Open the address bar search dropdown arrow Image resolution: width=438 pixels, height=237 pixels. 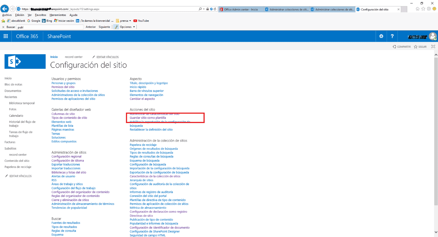tap(204, 9)
